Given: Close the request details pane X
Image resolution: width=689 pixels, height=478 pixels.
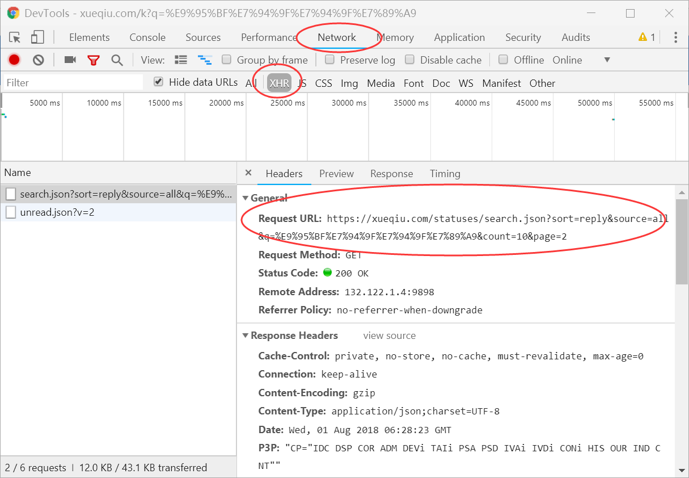Looking at the screenshot, I should [248, 173].
